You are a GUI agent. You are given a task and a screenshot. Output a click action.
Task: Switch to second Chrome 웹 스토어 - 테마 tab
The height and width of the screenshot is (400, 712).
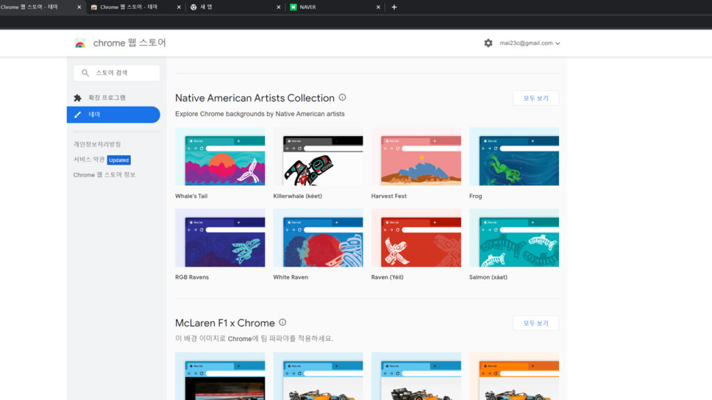point(136,7)
